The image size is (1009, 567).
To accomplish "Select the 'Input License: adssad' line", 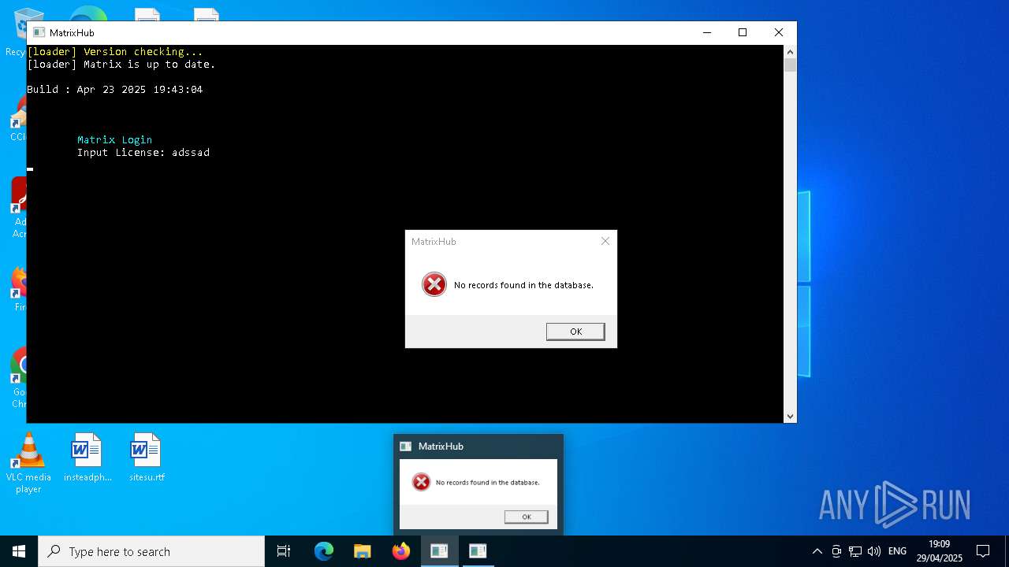I will (143, 152).
